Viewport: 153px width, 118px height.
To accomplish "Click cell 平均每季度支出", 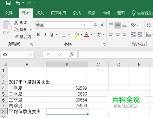I will pyautogui.click(x=27, y=111).
